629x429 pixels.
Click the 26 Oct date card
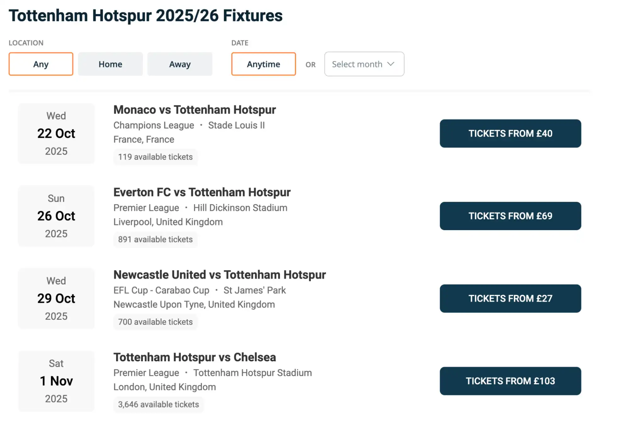tap(56, 216)
